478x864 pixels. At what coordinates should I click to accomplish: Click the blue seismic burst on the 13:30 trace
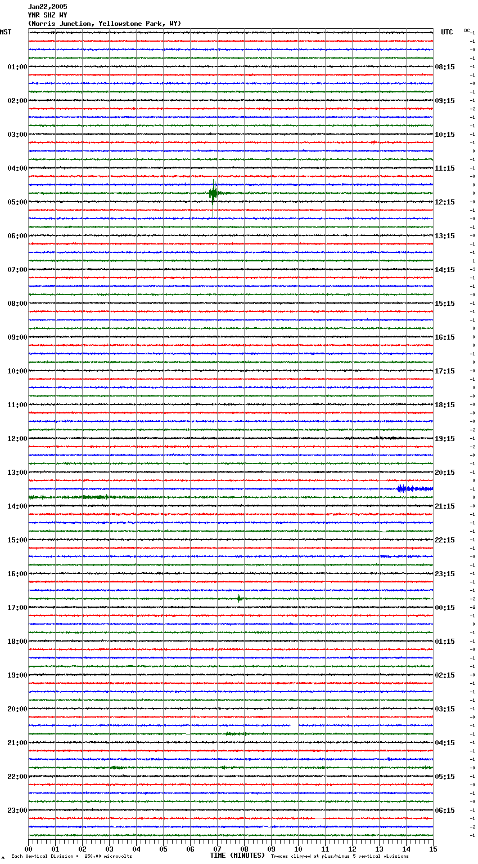(x=414, y=488)
